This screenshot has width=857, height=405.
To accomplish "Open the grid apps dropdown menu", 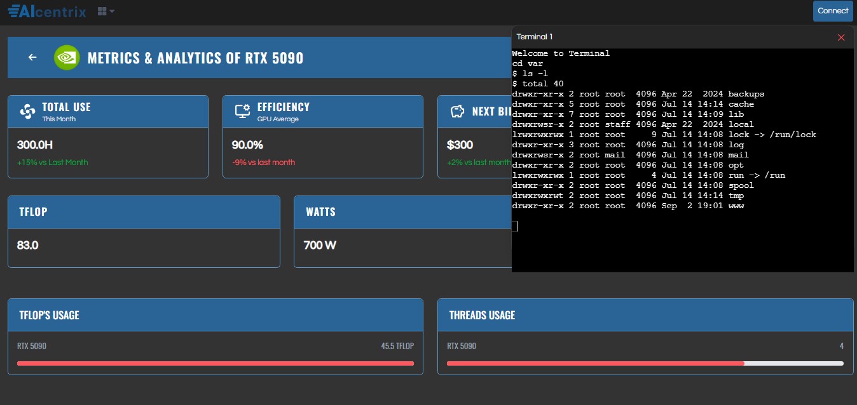I will [x=106, y=11].
